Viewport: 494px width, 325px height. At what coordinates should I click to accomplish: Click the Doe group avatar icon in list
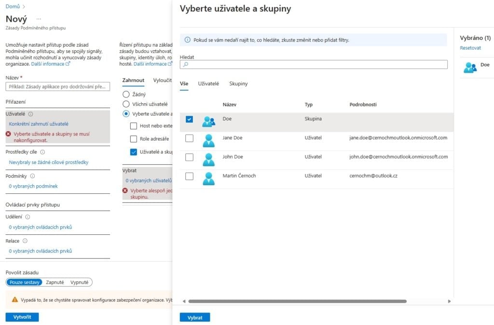(x=208, y=121)
